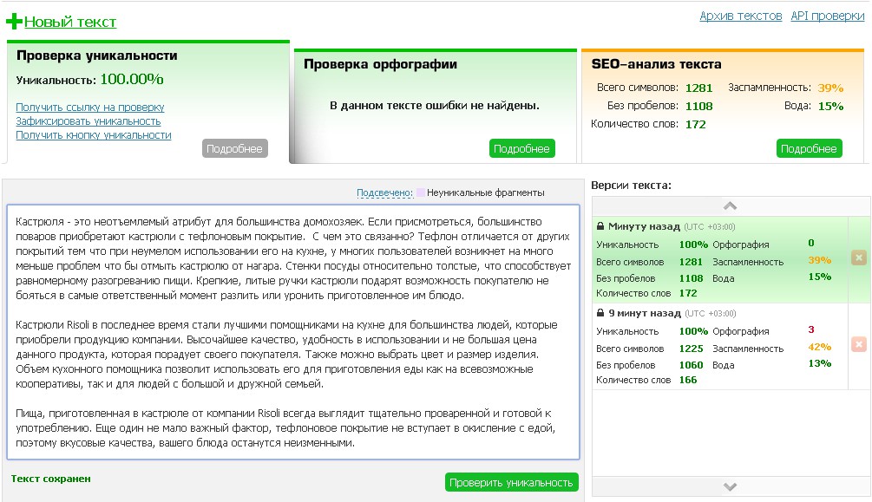
Task: Click В данном тексте ошибки не найдены message
Action: tap(435, 106)
